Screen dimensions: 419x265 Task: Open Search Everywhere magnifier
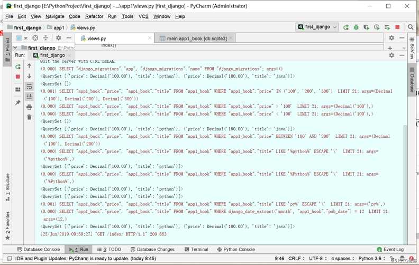point(411,27)
